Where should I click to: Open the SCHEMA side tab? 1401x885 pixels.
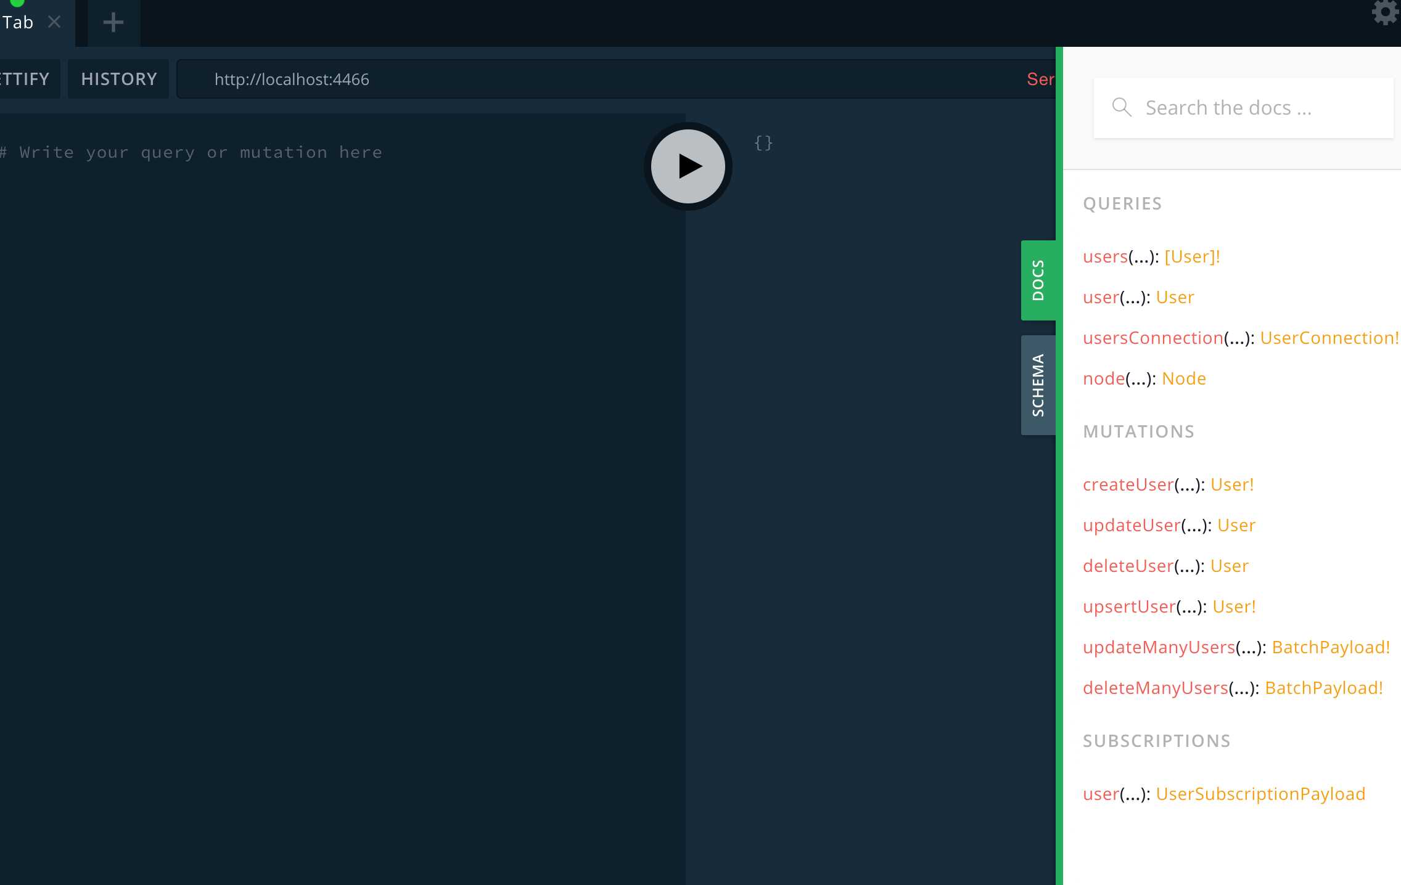1038,385
